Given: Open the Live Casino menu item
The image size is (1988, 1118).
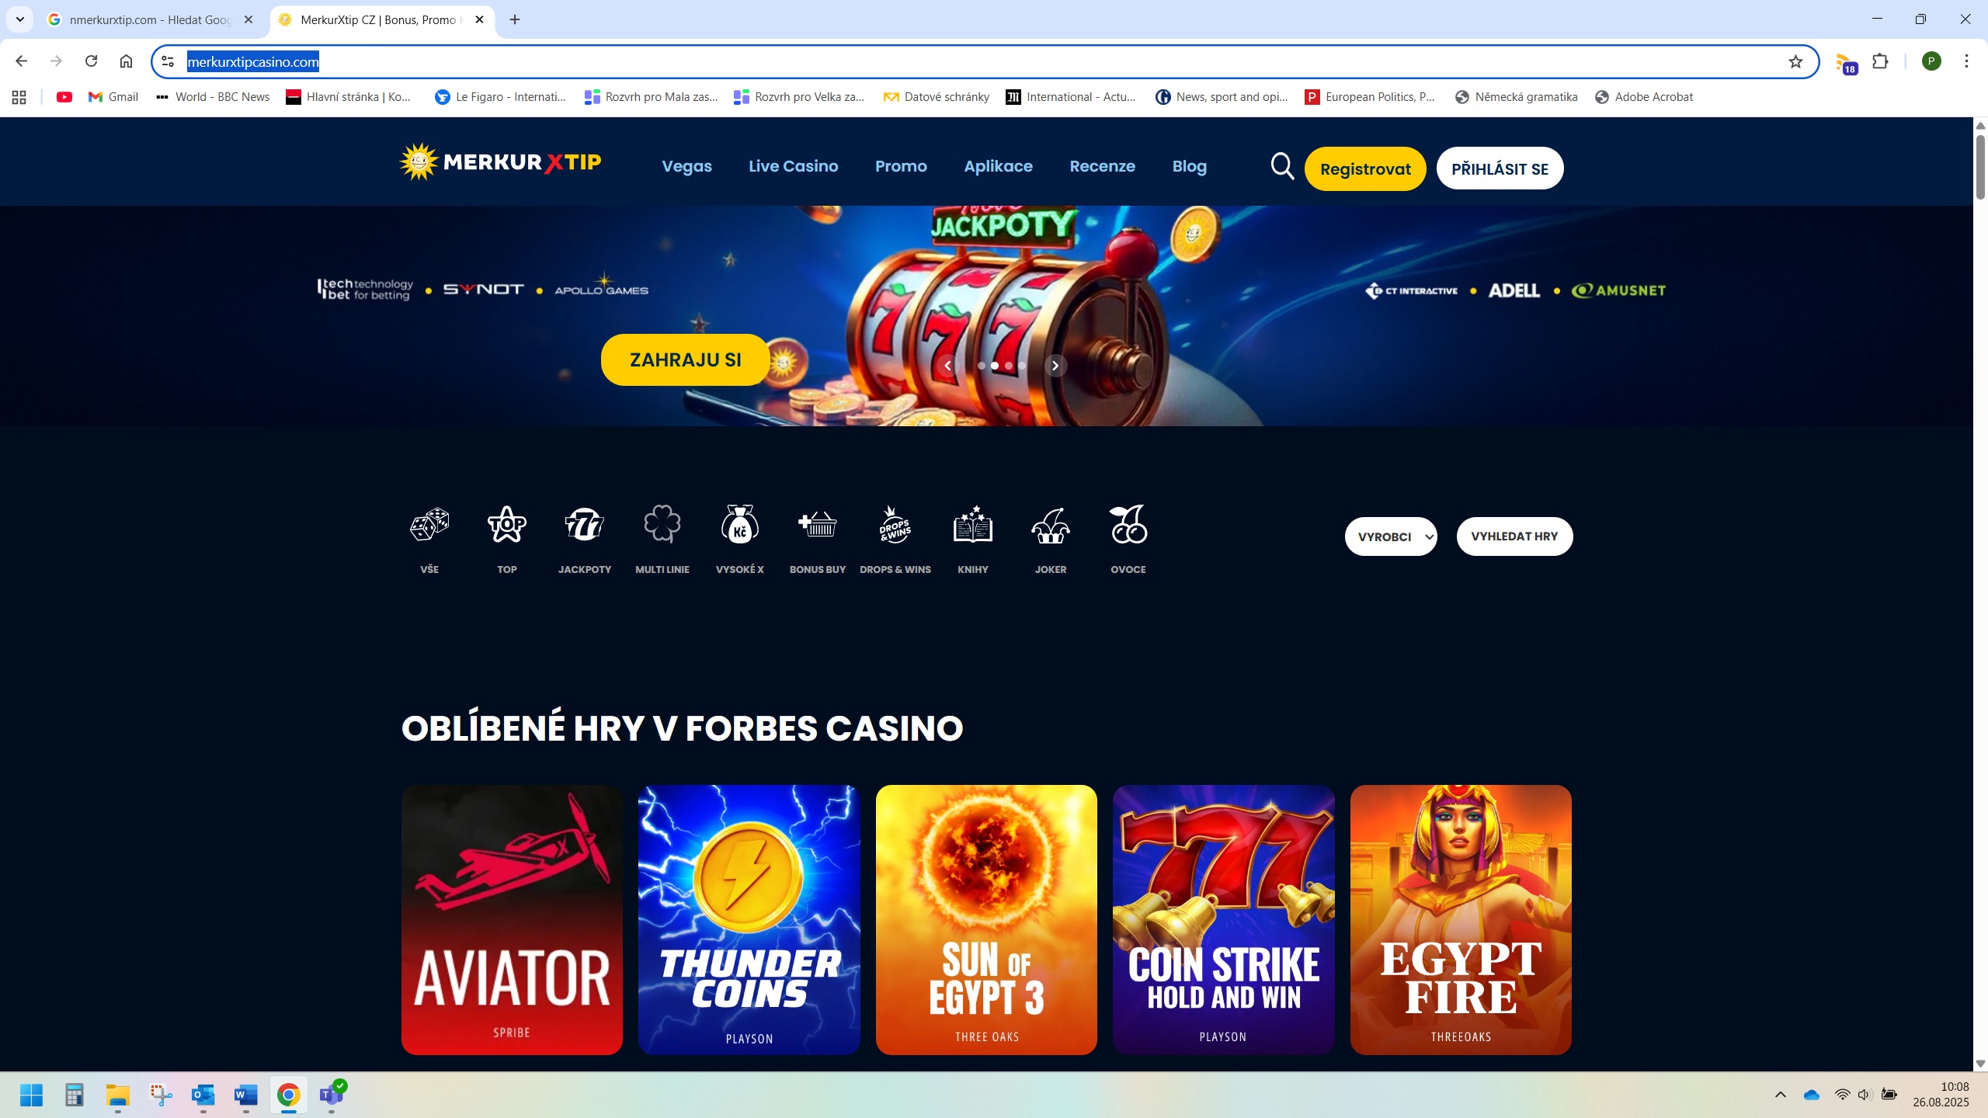Looking at the screenshot, I should point(793,166).
